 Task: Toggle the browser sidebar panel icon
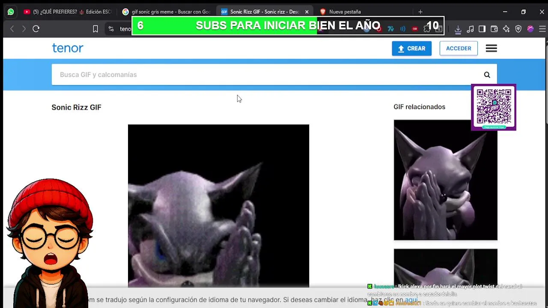click(482, 29)
